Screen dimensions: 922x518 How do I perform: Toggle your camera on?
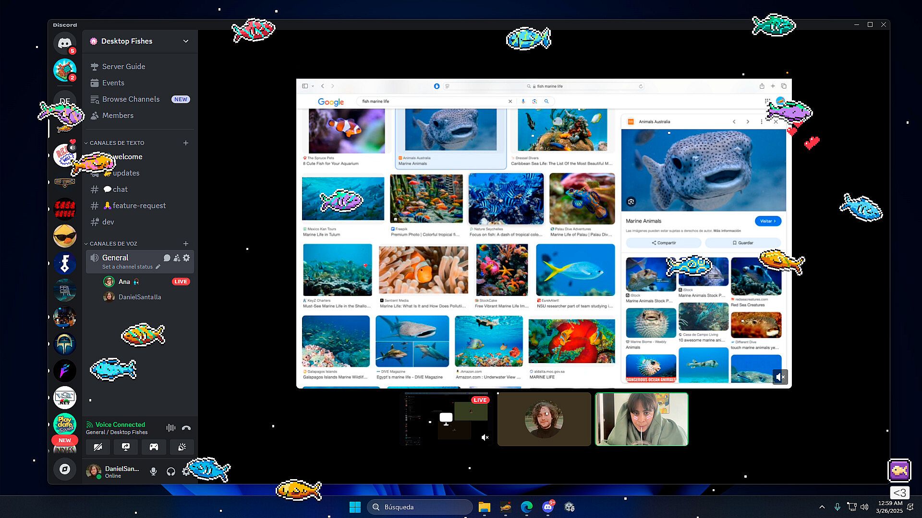[98, 447]
